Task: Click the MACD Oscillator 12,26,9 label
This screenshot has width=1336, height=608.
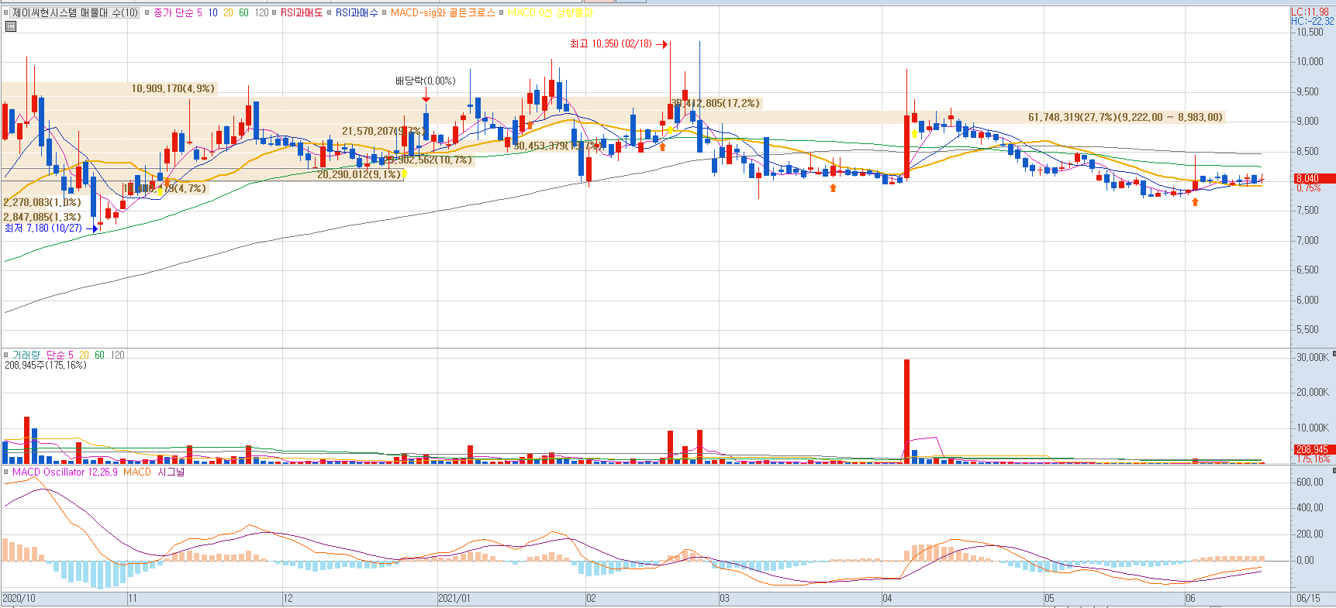Action: pyautogui.click(x=65, y=472)
